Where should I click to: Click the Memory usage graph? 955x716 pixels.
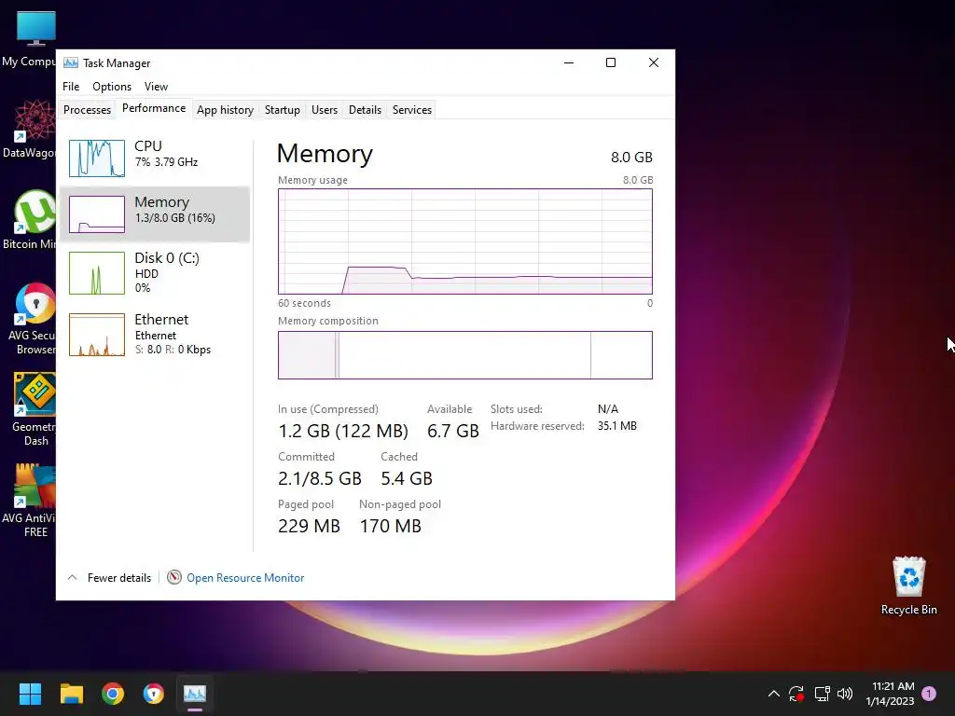click(464, 241)
